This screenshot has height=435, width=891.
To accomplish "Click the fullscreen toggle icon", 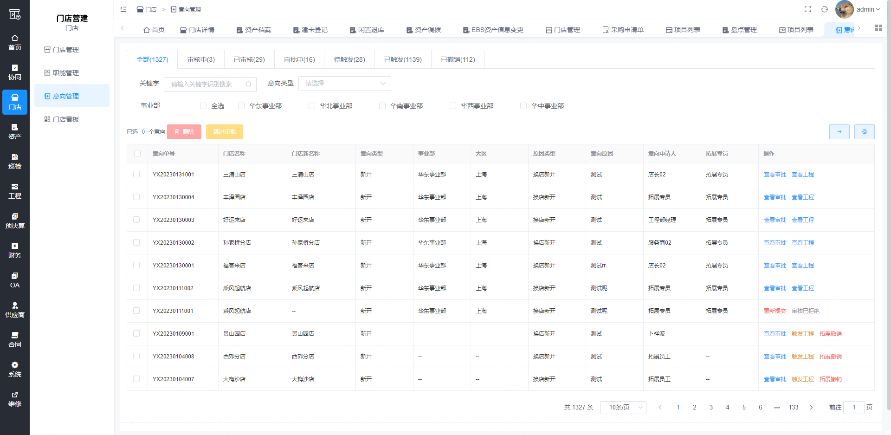I will 807,9.
